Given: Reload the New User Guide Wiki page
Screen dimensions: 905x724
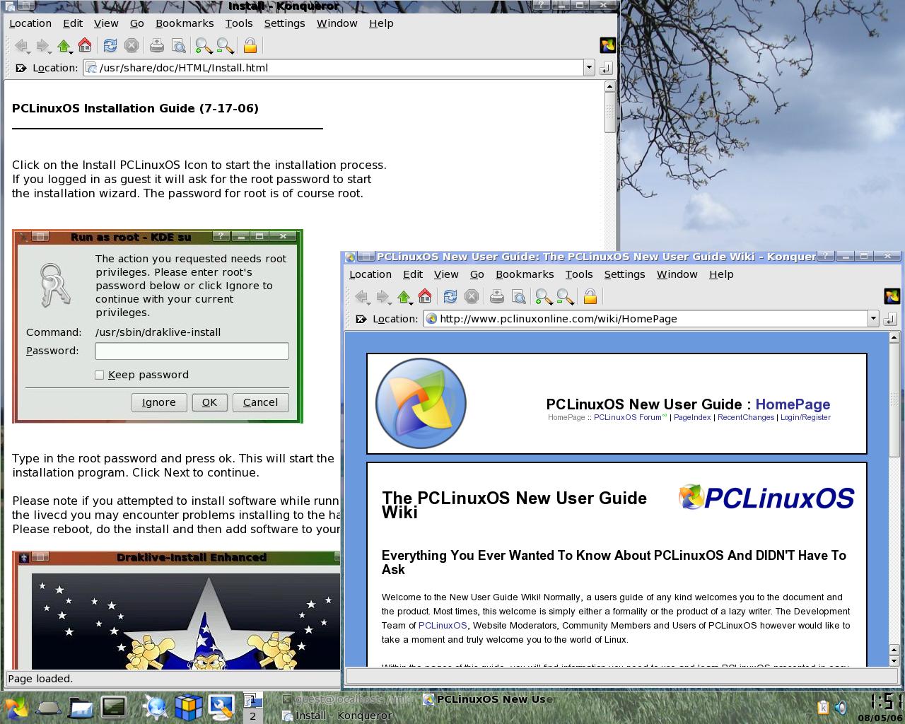Looking at the screenshot, I should [450, 297].
